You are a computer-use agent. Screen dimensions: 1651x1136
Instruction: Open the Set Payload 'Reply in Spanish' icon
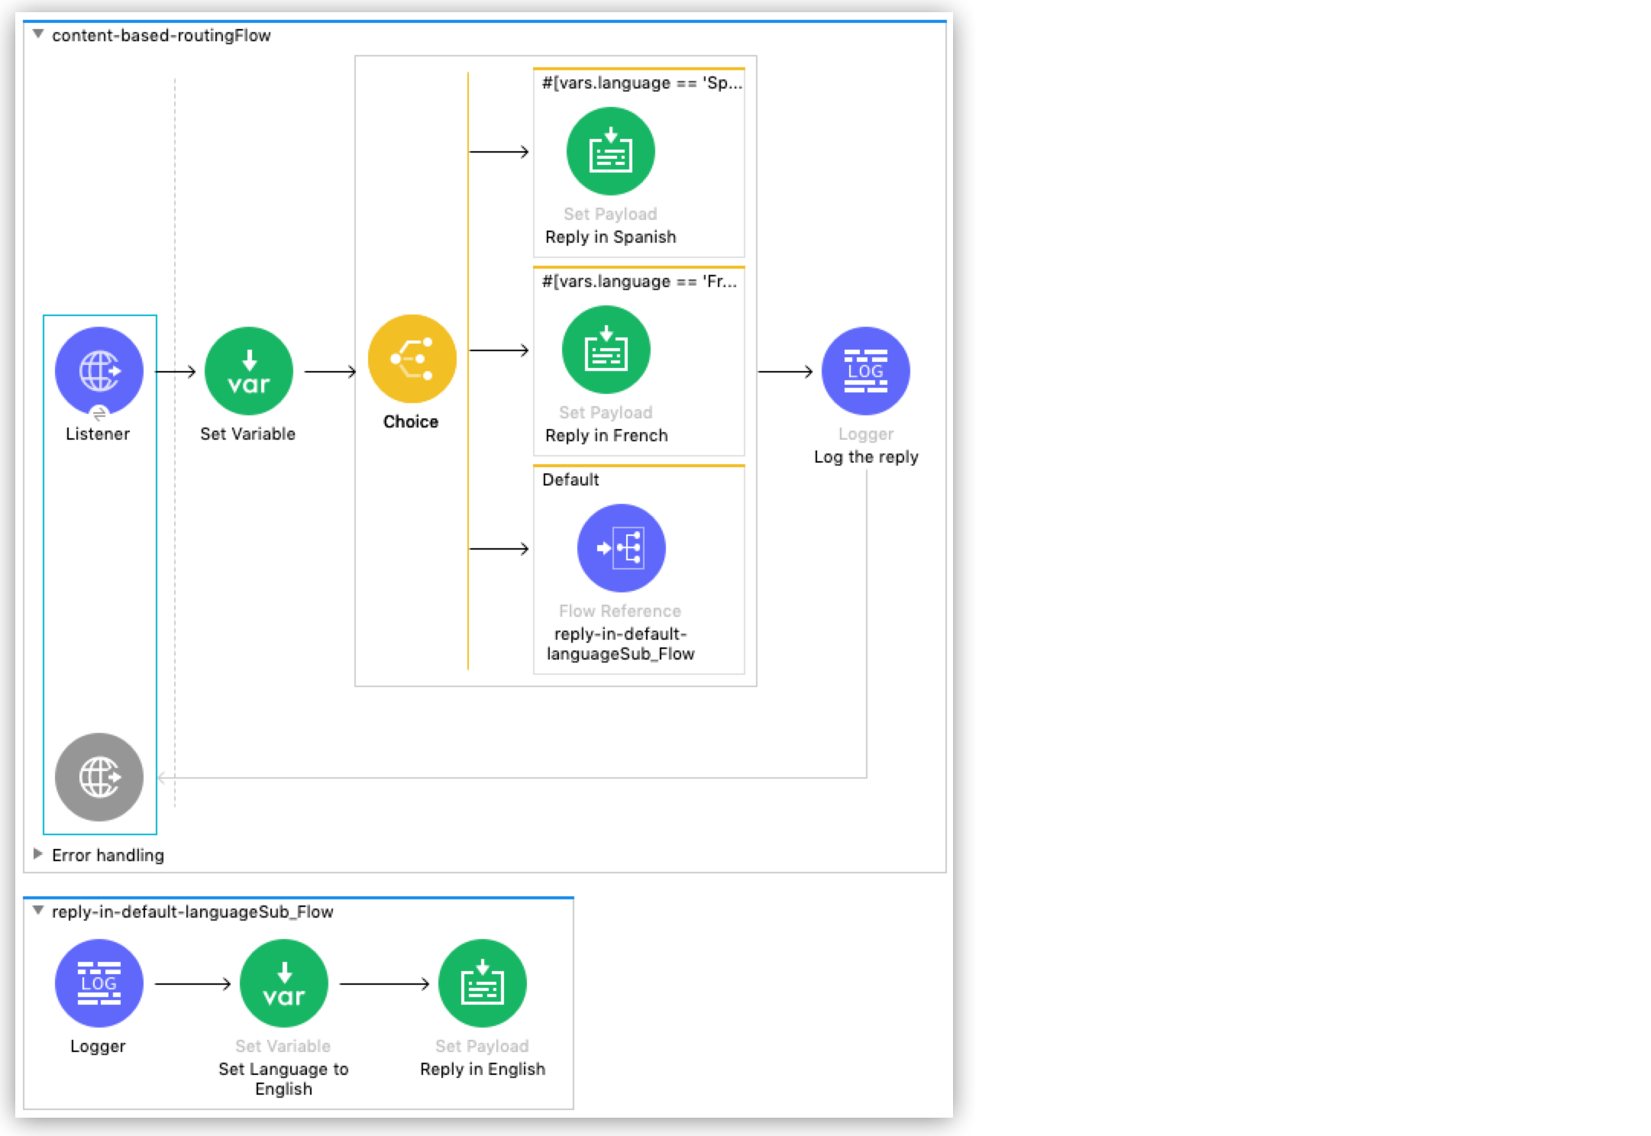(609, 151)
